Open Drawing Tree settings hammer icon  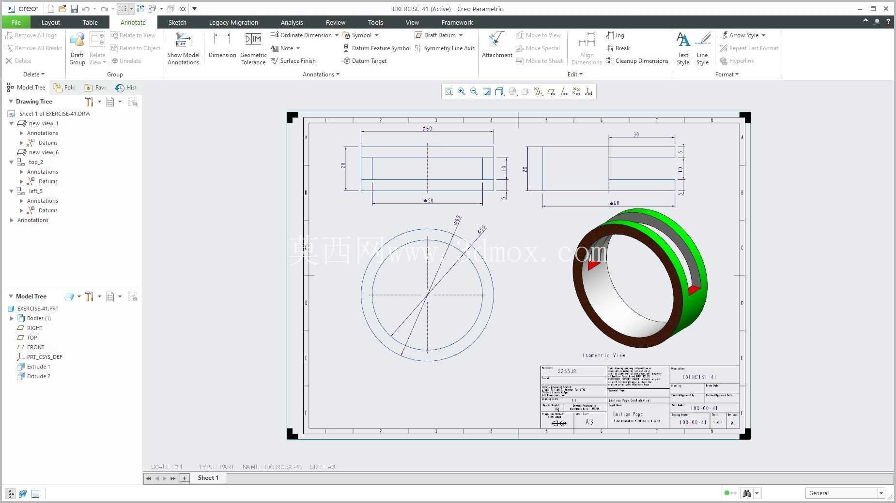coord(89,102)
